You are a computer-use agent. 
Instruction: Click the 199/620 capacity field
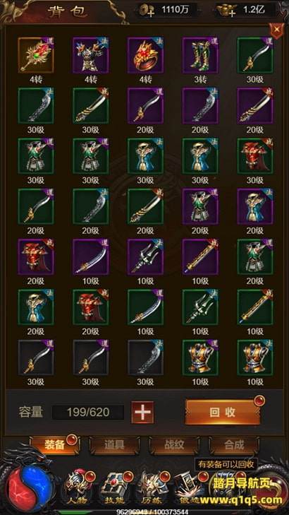pyautogui.click(x=88, y=413)
